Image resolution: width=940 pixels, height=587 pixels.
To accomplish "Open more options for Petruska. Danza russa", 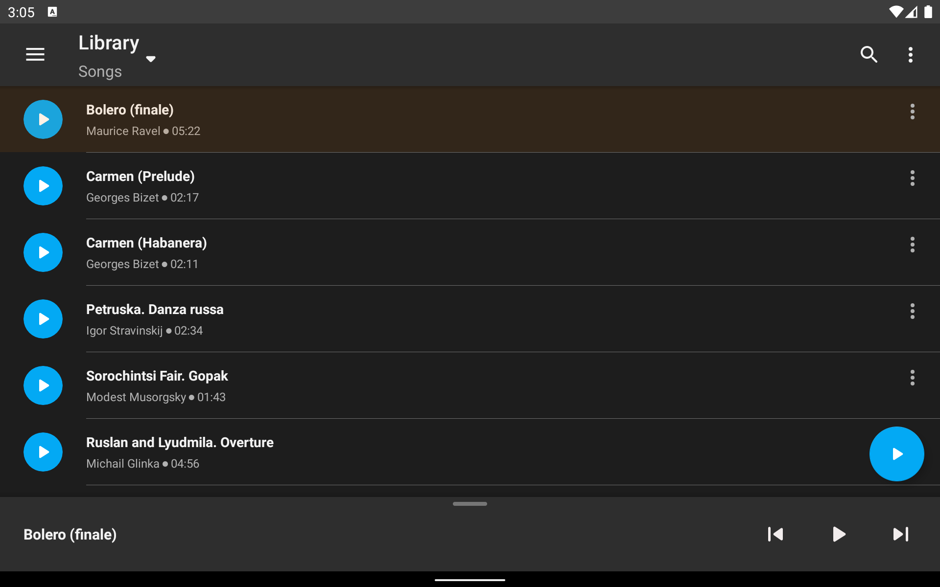I will click(x=913, y=311).
